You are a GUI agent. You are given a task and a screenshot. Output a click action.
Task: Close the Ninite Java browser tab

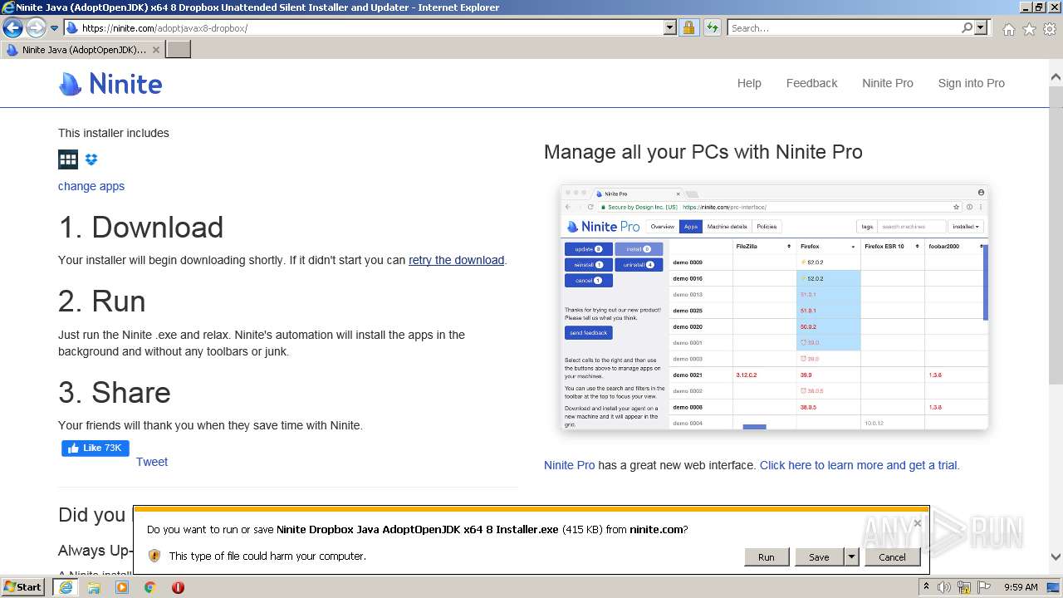[x=155, y=50]
